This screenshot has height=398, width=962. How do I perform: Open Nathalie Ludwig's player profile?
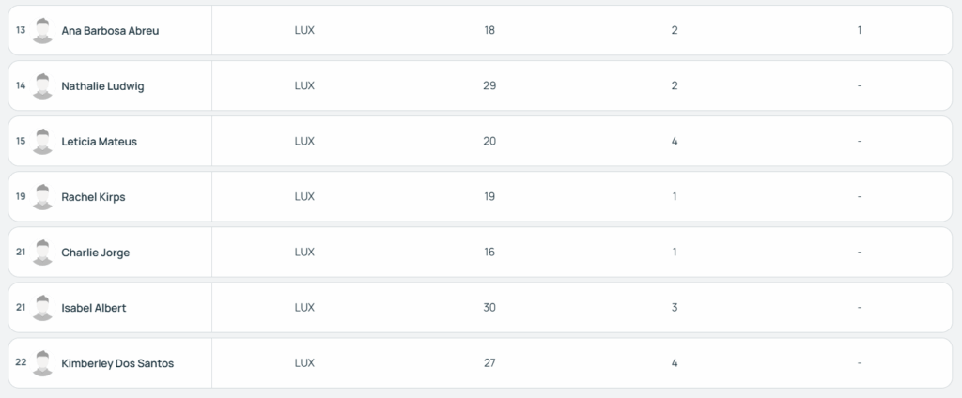(102, 86)
